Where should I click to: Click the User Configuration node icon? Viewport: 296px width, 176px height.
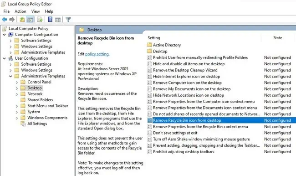tap(10, 58)
